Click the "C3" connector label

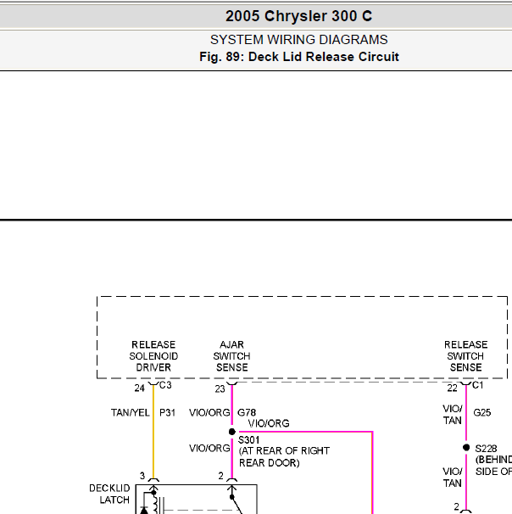165,385
